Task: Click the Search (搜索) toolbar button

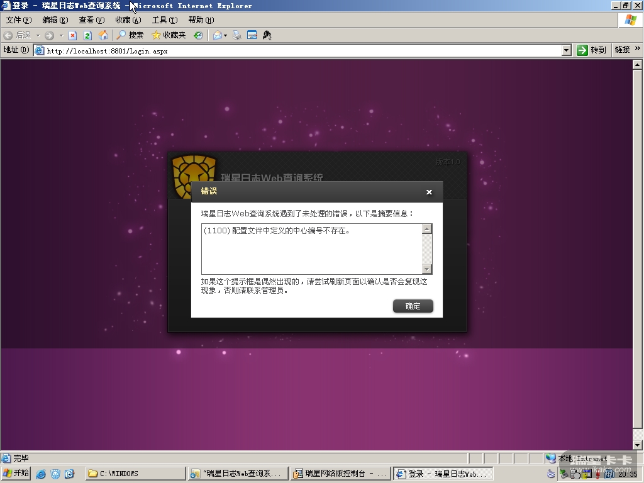Action: pos(130,36)
